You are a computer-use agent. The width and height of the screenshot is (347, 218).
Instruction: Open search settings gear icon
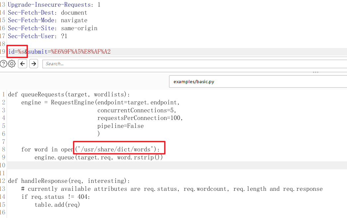[x=12, y=64]
